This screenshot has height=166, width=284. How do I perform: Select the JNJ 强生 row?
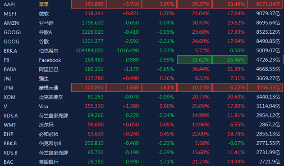[142, 78]
